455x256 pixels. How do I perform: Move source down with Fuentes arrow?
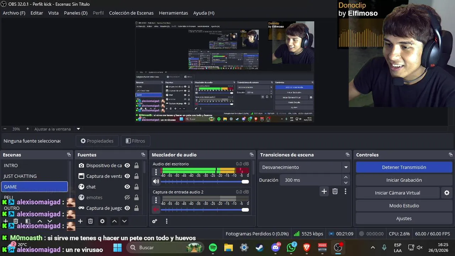(x=124, y=221)
